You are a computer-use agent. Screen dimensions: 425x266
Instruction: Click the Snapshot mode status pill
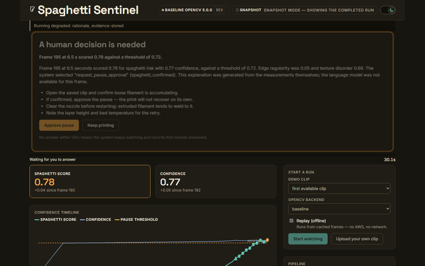(305, 10)
